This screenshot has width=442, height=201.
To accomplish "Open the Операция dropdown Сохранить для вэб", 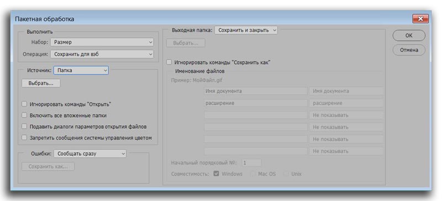I will (102, 54).
